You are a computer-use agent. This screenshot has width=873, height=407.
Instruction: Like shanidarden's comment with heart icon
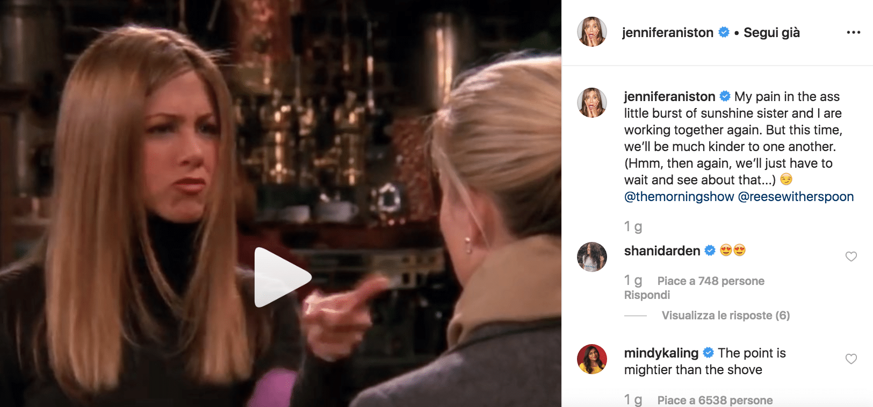click(851, 256)
